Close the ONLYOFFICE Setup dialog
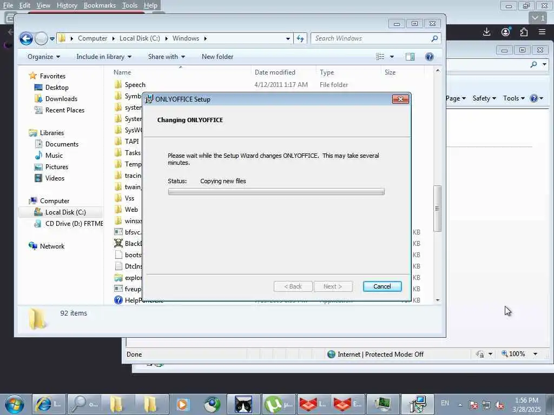The width and height of the screenshot is (554, 415). (x=400, y=99)
